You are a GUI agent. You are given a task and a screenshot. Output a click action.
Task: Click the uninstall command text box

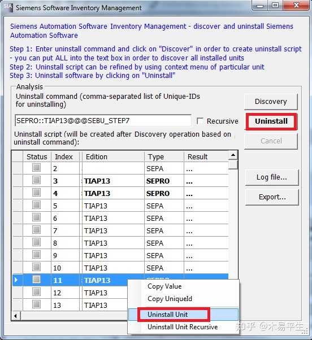103,120
